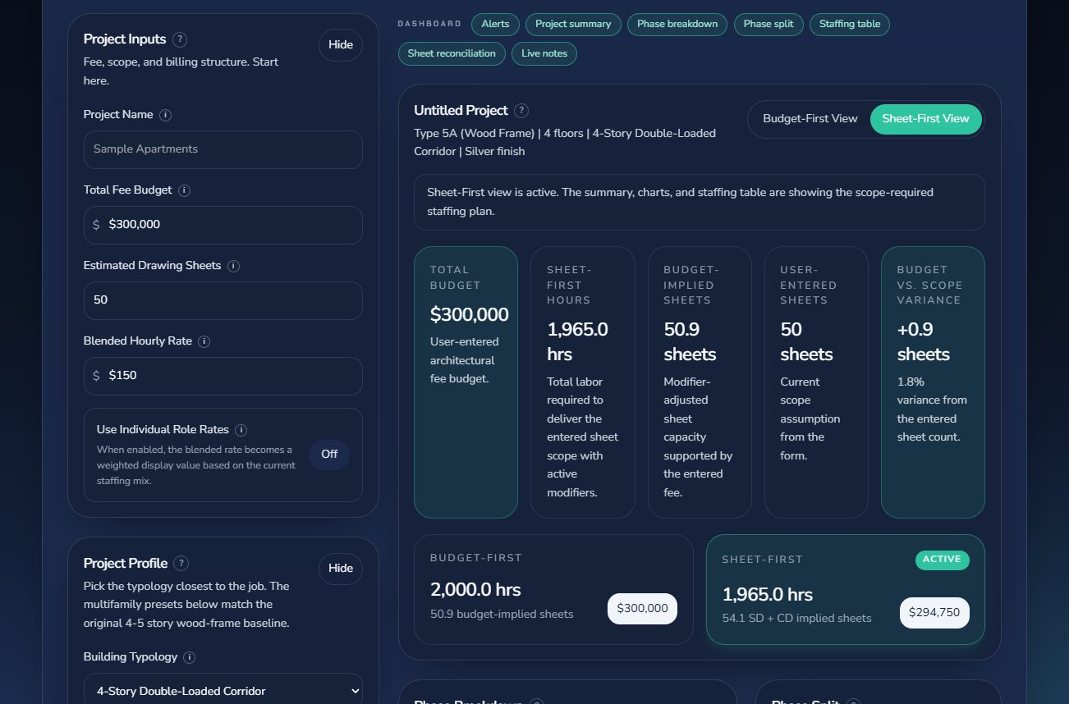Jump to Phase split section

coord(768,25)
